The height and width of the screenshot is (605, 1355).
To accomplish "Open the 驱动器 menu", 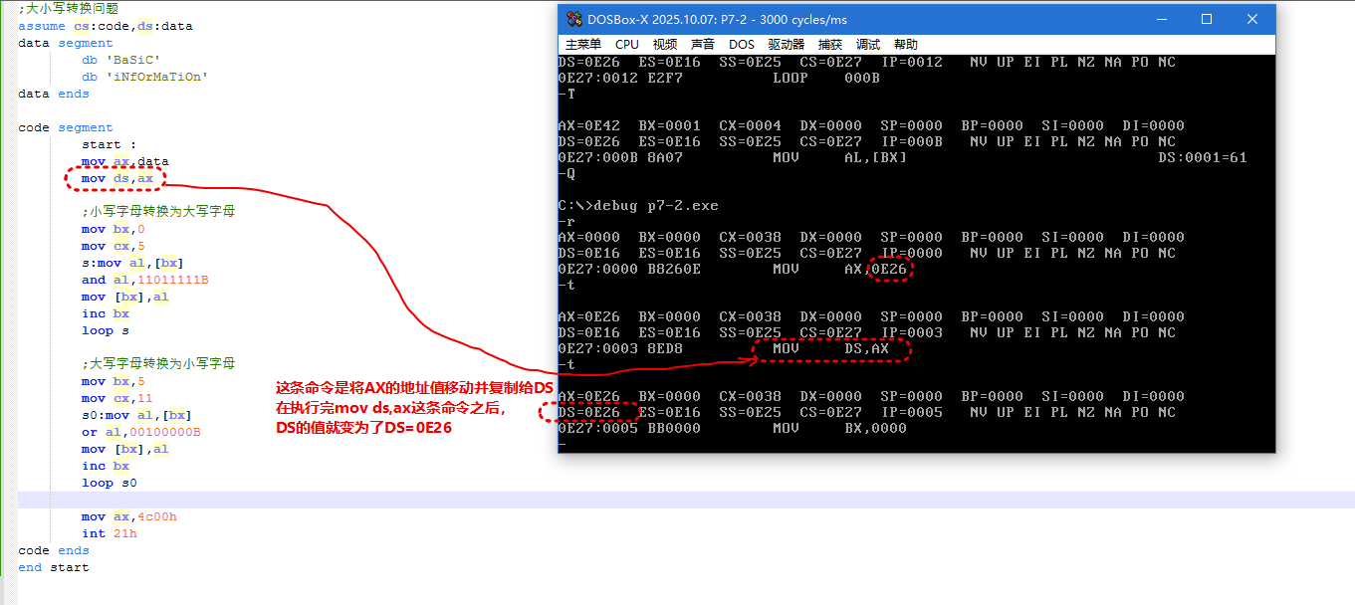I will click(787, 44).
